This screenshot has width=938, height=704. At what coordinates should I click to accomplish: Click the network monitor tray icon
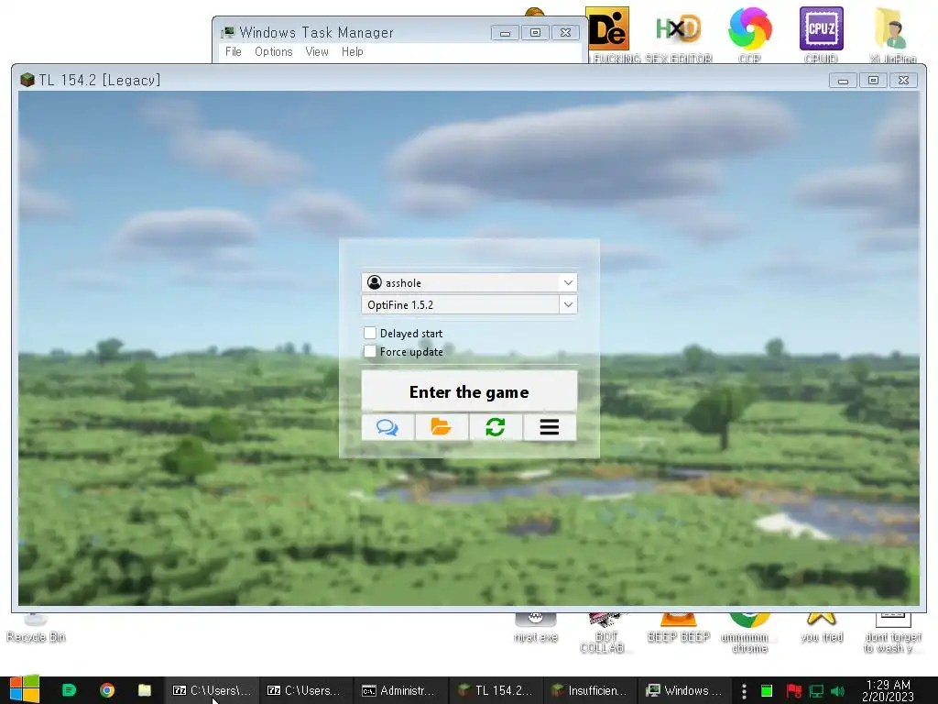(x=816, y=691)
